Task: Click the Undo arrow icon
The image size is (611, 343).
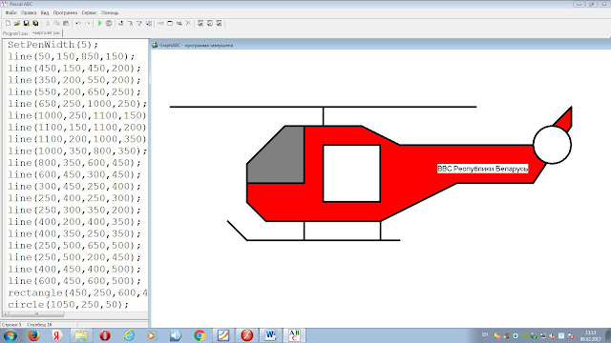Action: [x=78, y=23]
